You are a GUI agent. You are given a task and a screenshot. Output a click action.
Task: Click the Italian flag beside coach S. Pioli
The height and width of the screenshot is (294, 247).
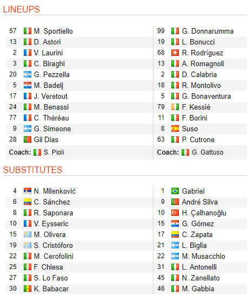(37, 152)
